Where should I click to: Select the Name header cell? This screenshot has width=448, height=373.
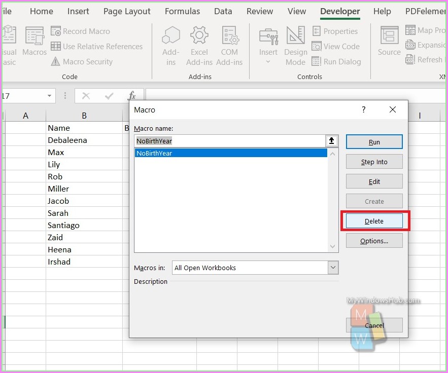coord(84,128)
